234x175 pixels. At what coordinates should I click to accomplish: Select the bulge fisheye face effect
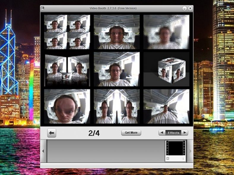point(67,106)
